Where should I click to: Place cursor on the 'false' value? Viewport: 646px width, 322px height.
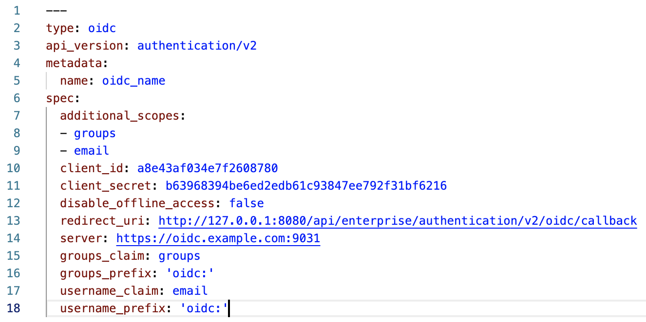click(x=247, y=203)
